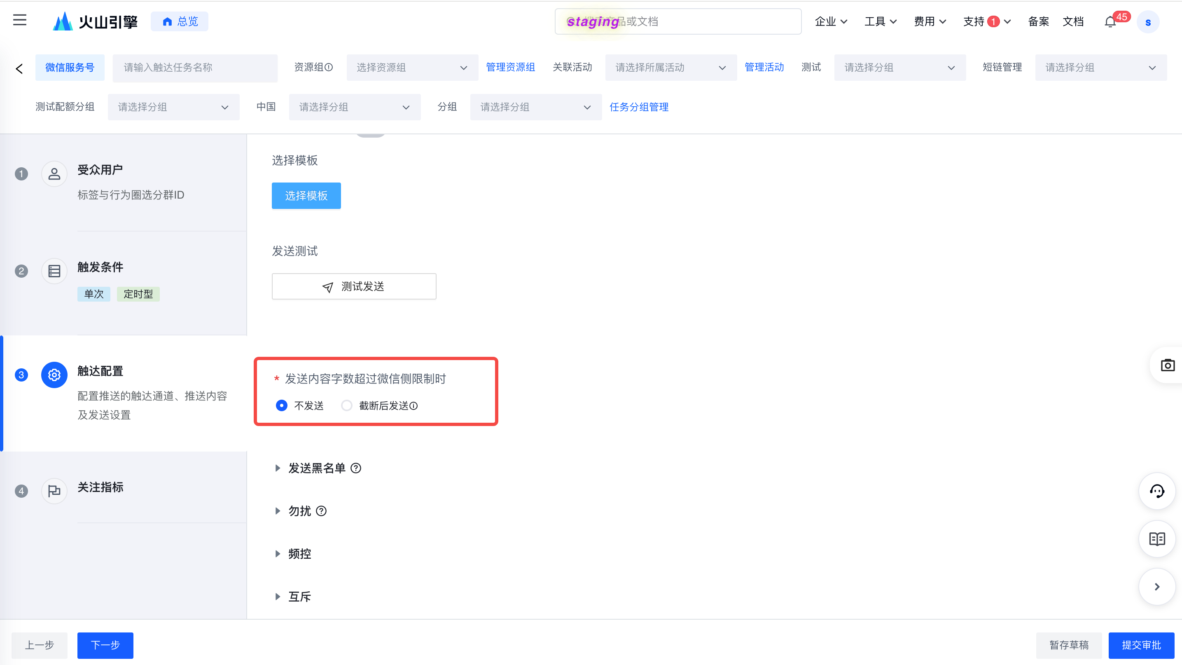Click the hamburger menu icon top-left
The width and height of the screenshot is (1182, 665).
pos(19,21)
